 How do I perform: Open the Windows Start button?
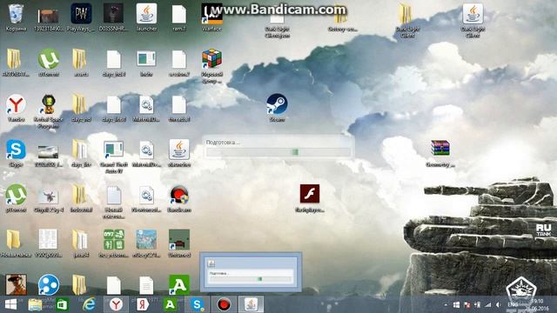click(x=10, y=304)
